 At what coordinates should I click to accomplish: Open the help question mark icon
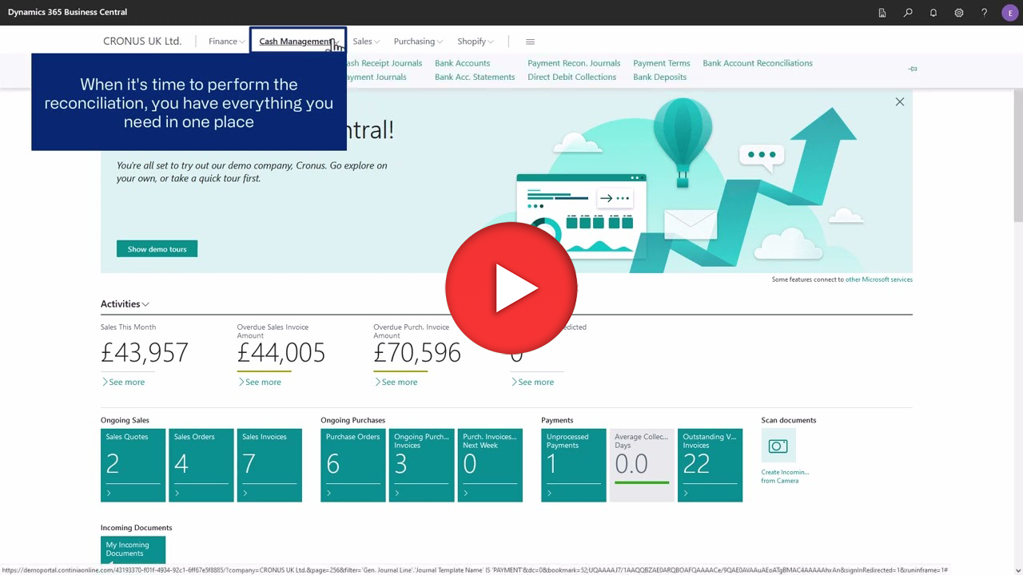[x=985, y=13]
